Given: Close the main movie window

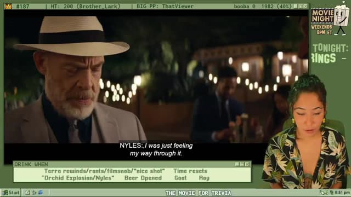Looking at the screenshot, I should (x=305, y=6).
